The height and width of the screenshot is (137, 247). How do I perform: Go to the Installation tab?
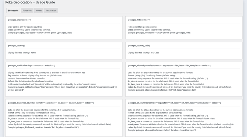tap(51, 11)
